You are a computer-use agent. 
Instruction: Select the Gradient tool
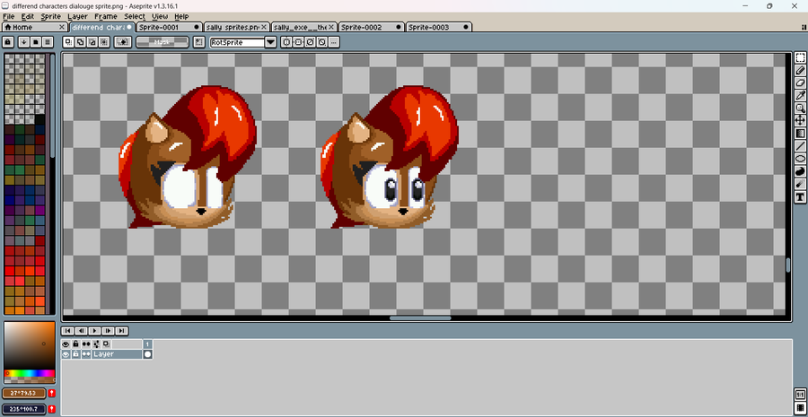click(800, 134)
